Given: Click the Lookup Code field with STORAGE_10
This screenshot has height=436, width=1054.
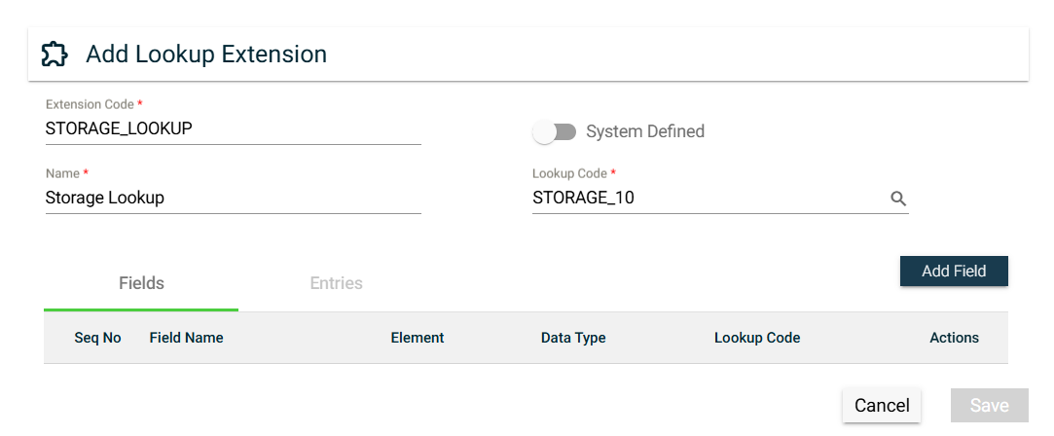Looking at the screenshot, I should (709, 199).
